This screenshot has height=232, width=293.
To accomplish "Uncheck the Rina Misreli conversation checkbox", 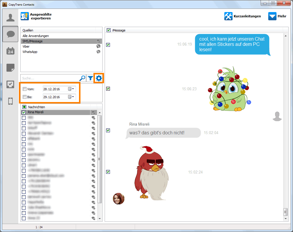I will click(24, 112).
